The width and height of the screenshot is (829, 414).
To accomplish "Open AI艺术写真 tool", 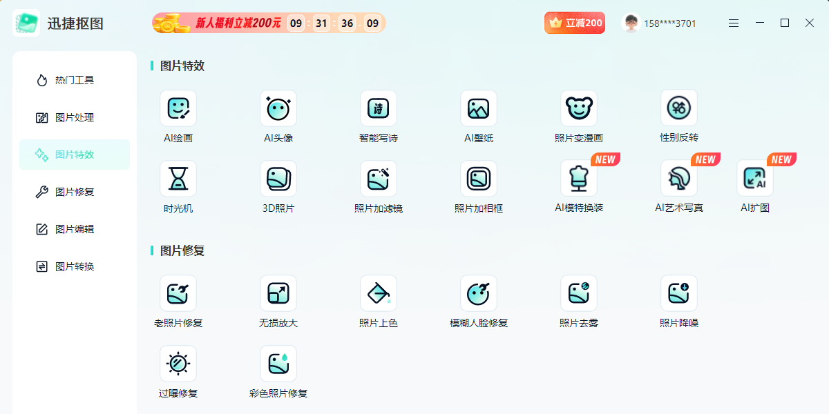I will (x=679, y=179).
